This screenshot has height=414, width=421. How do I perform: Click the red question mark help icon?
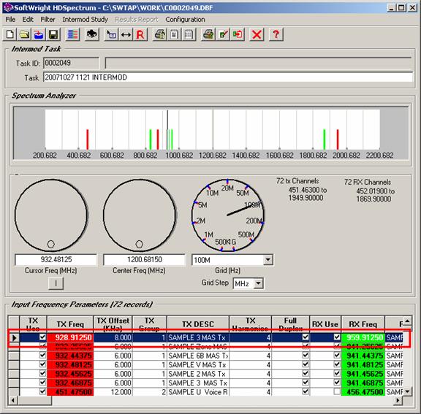(x=276, y=34)
